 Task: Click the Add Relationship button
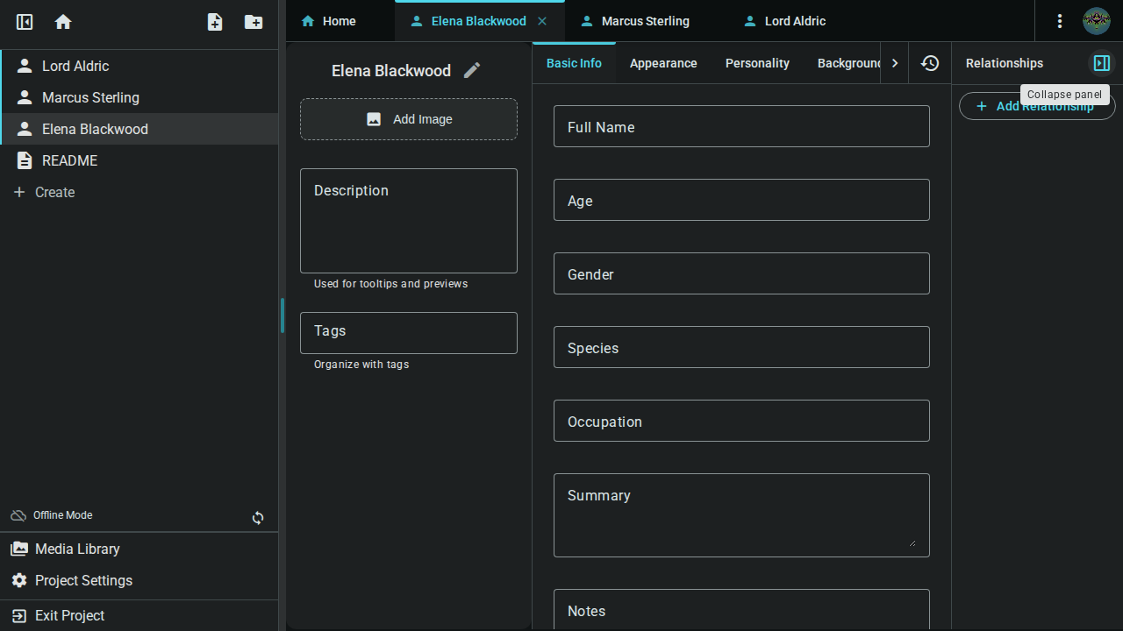click(x=1036, y=105)
